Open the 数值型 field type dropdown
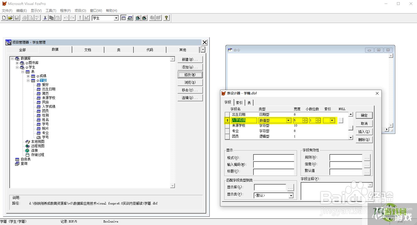The image size is (417, 225). pos(288,120)
